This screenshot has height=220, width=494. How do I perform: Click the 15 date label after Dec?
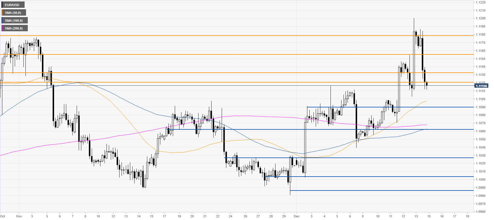[429, 216]
